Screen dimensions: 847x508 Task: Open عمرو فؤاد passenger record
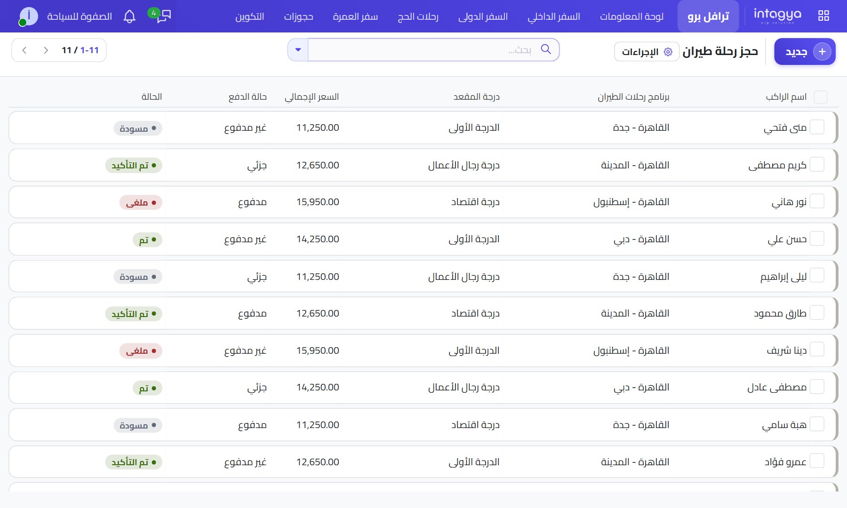(785, 462)
